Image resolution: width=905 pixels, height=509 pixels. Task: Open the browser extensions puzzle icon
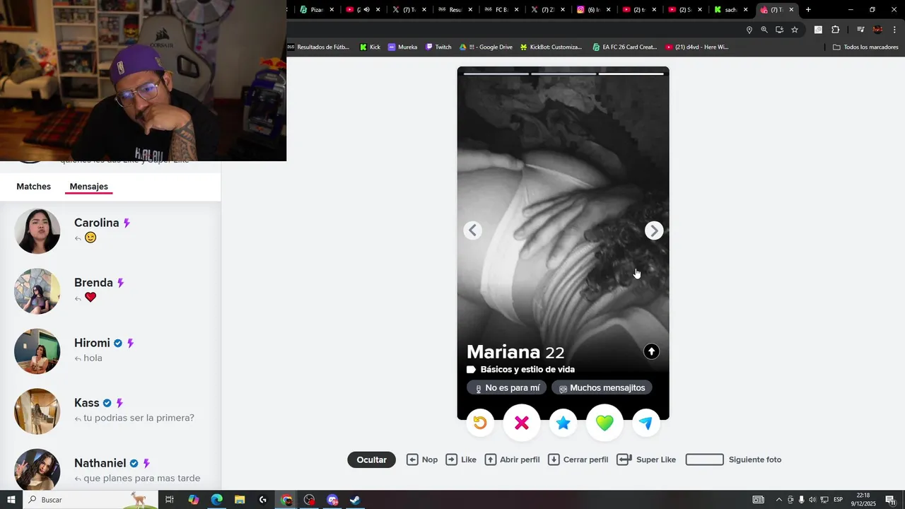click(x=835, y=30)
